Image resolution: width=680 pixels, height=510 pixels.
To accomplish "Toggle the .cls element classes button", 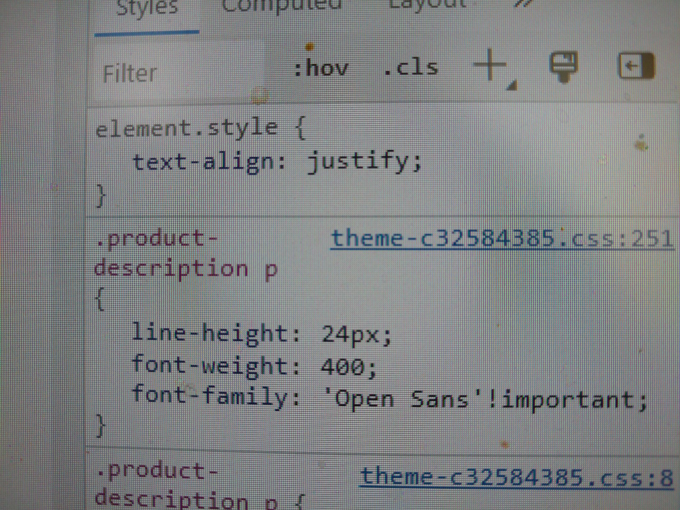I will (x=411, y=67).
